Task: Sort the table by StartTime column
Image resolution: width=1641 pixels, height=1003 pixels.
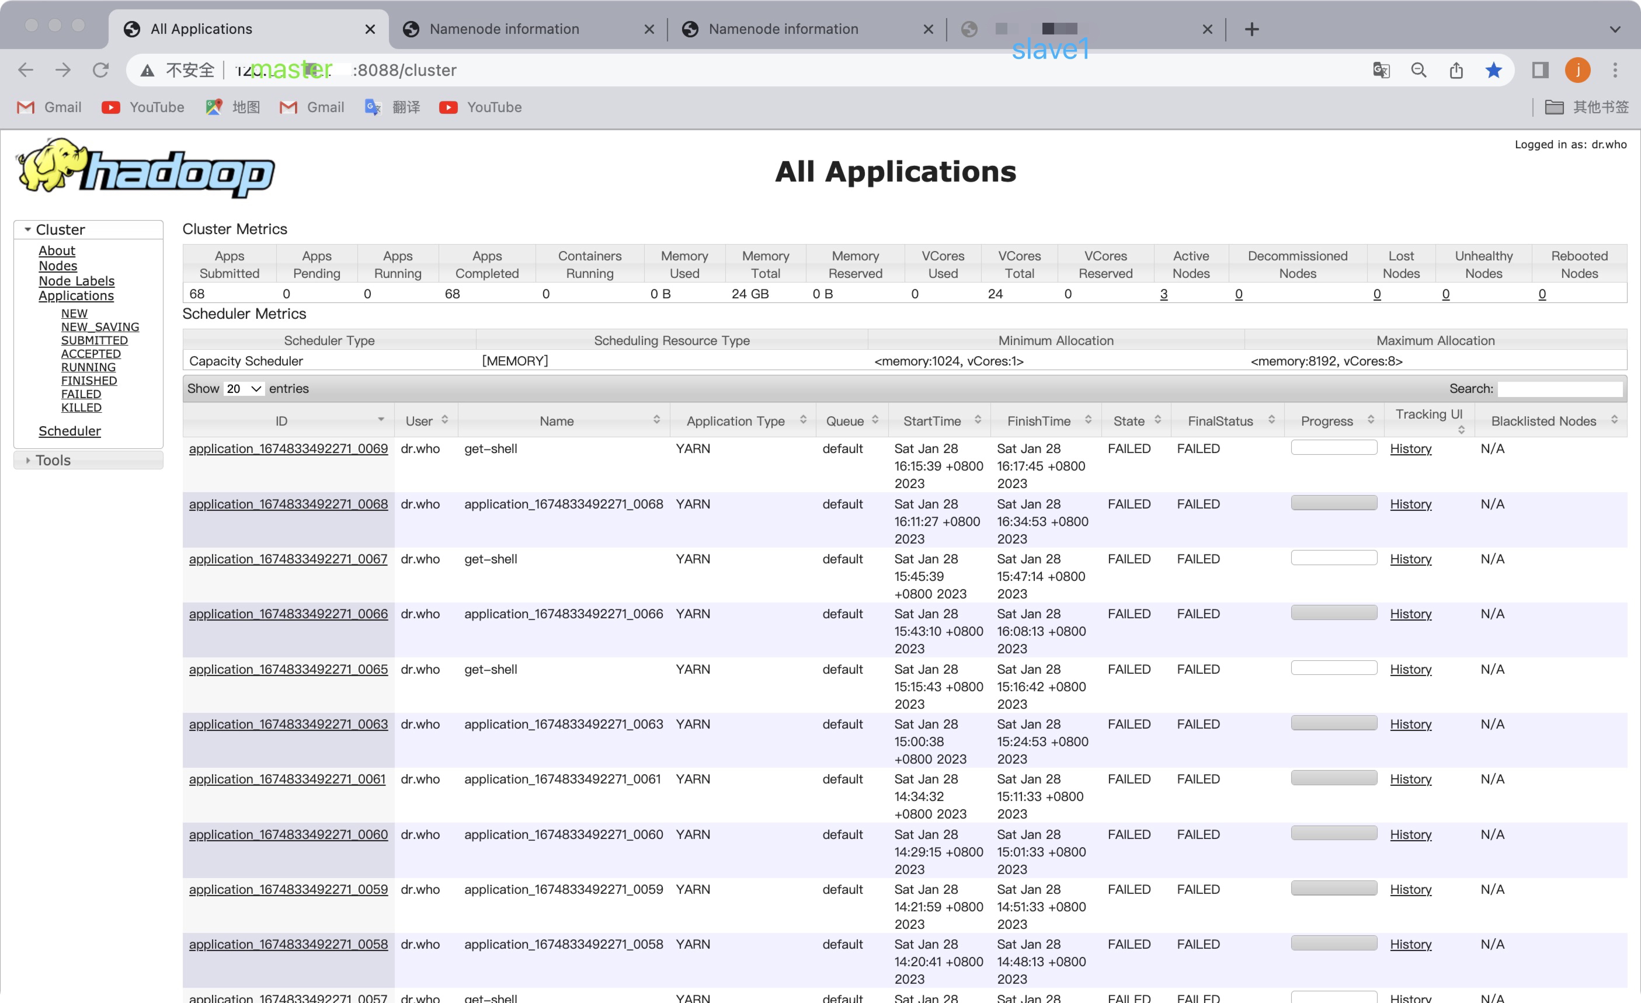Action: click(x=940, y=421)
